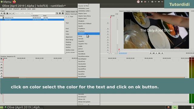Click keyframe stopwatch icon for Outline Color row
This screenshot has height=109, width=194.
point(108,50)
